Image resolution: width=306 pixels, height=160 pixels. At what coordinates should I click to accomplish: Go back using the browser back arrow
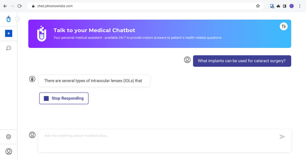coord(5,6)
